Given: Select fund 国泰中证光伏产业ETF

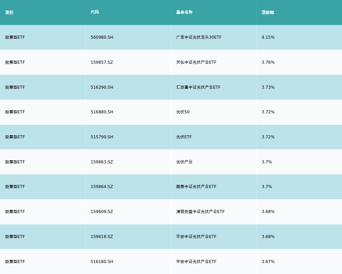Looking at the screenshot, I should (196, 187).
